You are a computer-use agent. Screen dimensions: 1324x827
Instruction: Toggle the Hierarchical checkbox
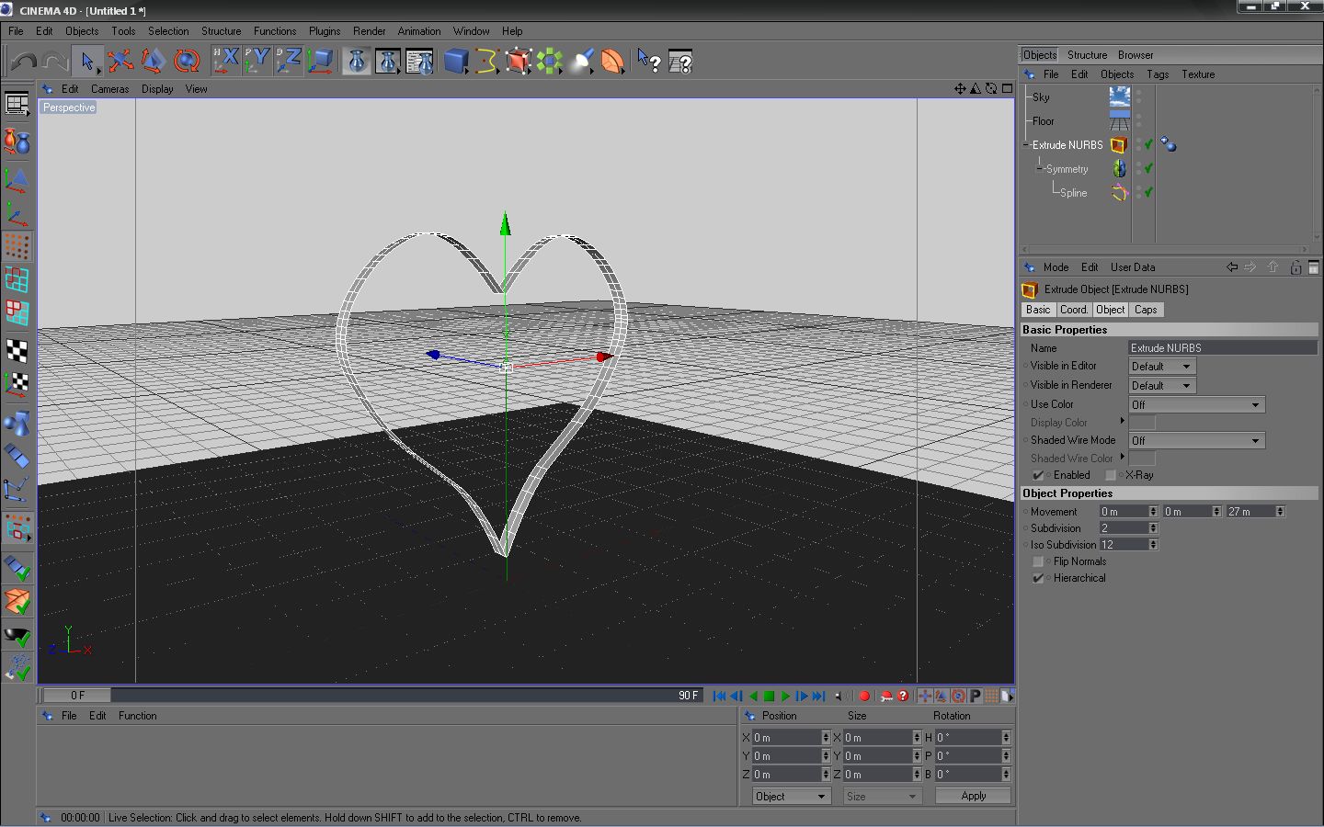click(1038, 578)
